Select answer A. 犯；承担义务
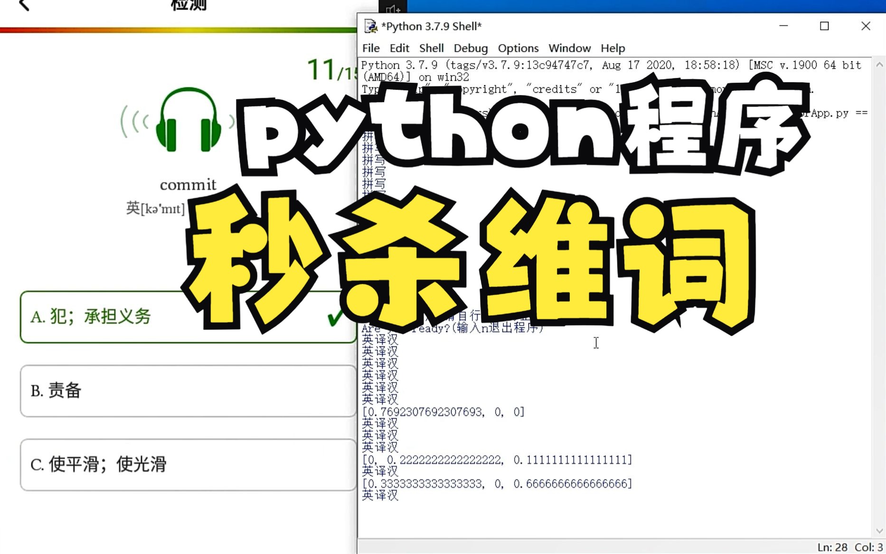This screenshot has height=554, width=886. click(188, 317)
